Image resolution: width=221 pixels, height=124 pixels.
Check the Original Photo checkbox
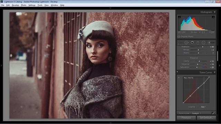point(179,37)
